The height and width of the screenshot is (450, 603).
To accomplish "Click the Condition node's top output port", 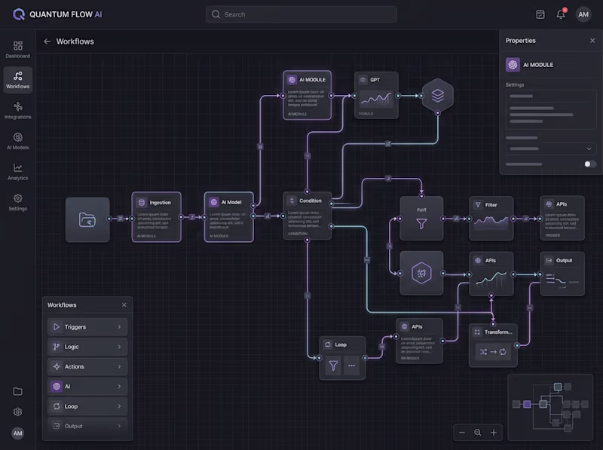I will (307, 191).
